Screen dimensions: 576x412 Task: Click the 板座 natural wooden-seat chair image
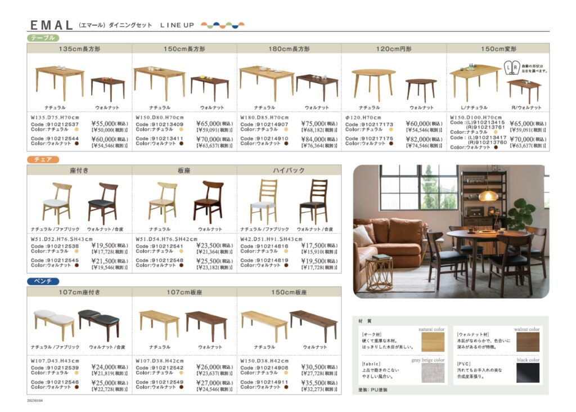pyautogui.click(x=163, y=203)
